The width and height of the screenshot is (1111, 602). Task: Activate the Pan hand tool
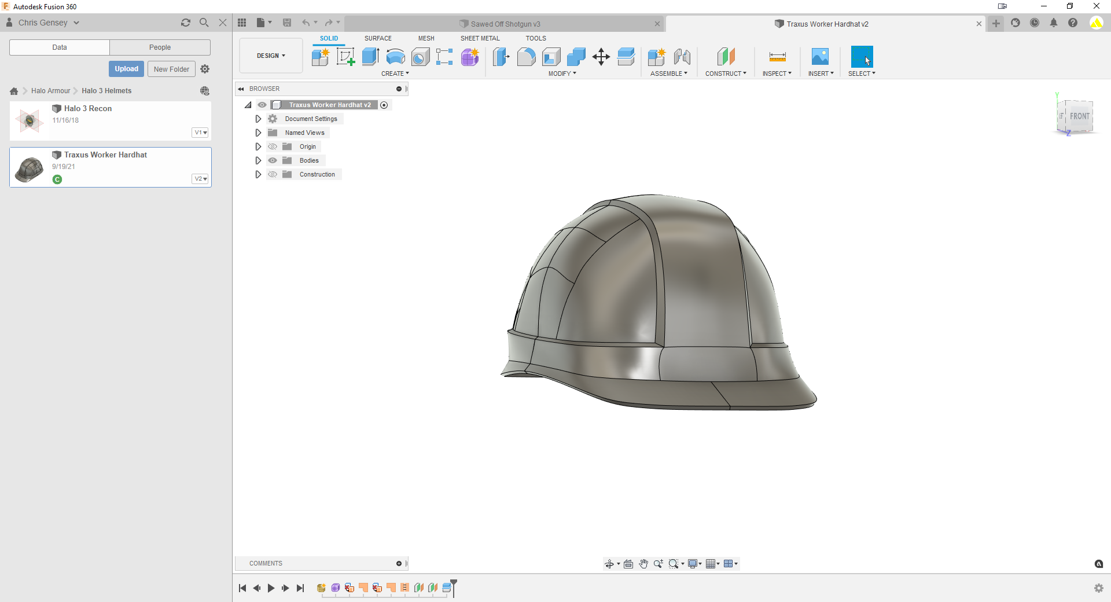click(643, 564)
